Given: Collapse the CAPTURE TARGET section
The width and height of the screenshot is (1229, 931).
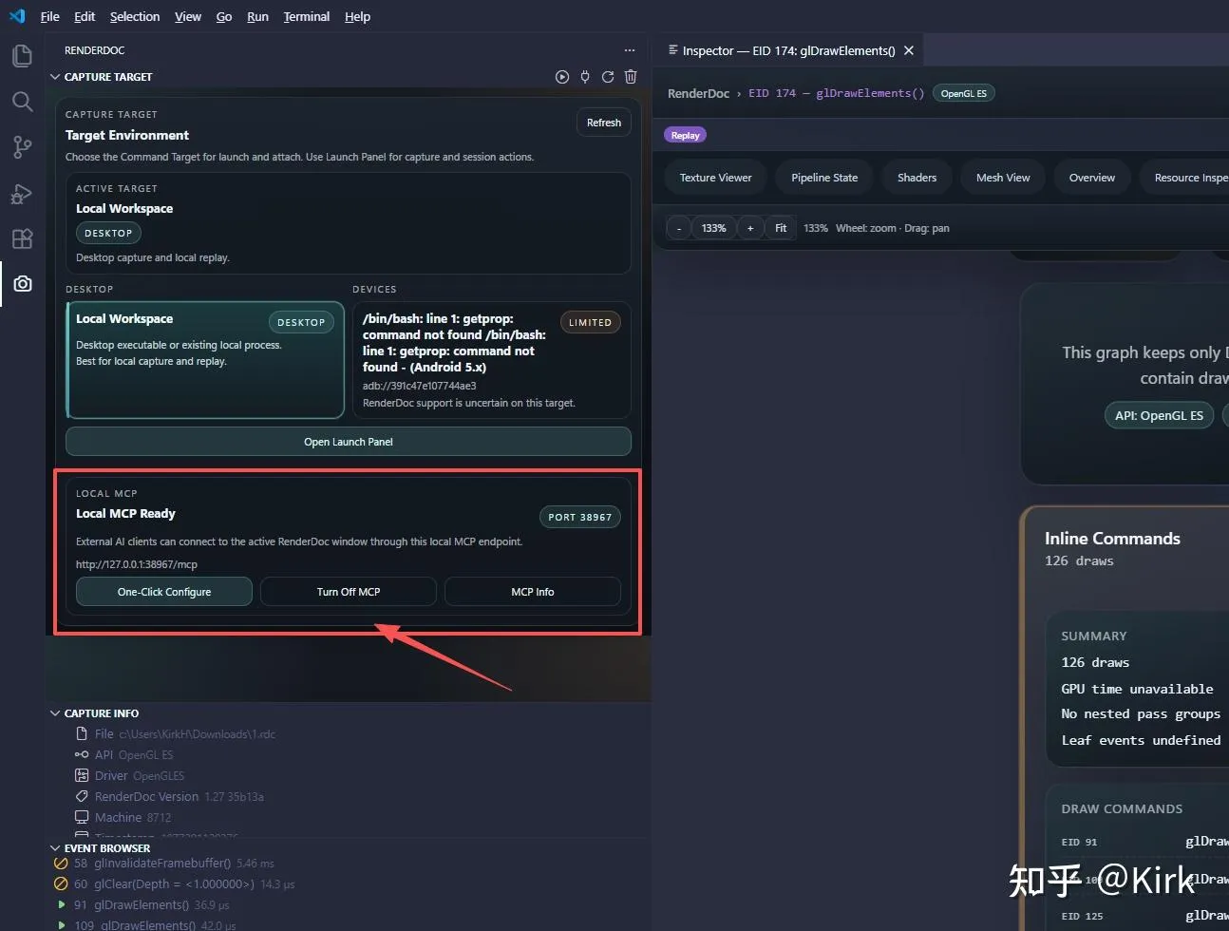Looking at the screenshot, I should tap(55, 77).
